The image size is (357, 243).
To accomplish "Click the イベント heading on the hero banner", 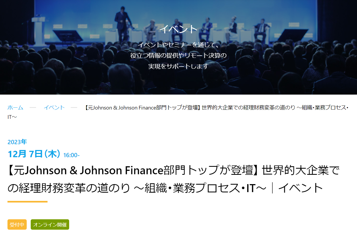I will 178,29.
